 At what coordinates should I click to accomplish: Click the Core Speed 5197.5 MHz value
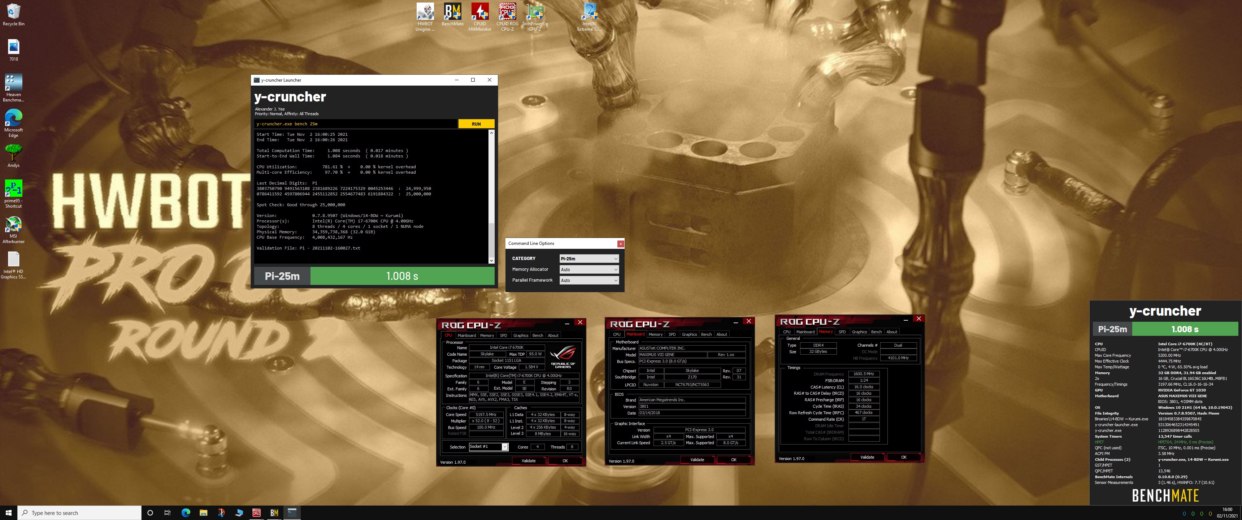point(486,414)
